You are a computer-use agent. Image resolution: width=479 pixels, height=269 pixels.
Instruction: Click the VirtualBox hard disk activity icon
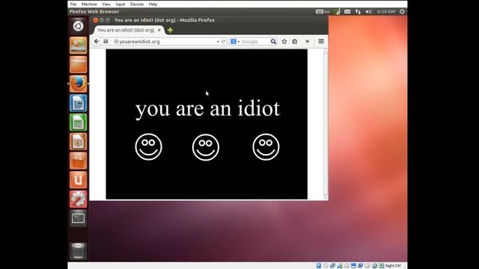tap(319, 266)
